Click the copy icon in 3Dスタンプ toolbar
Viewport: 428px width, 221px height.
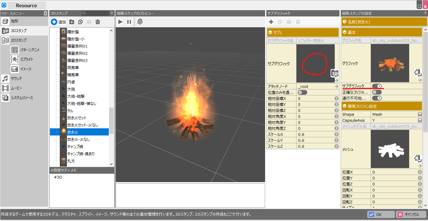click(80, 22)
